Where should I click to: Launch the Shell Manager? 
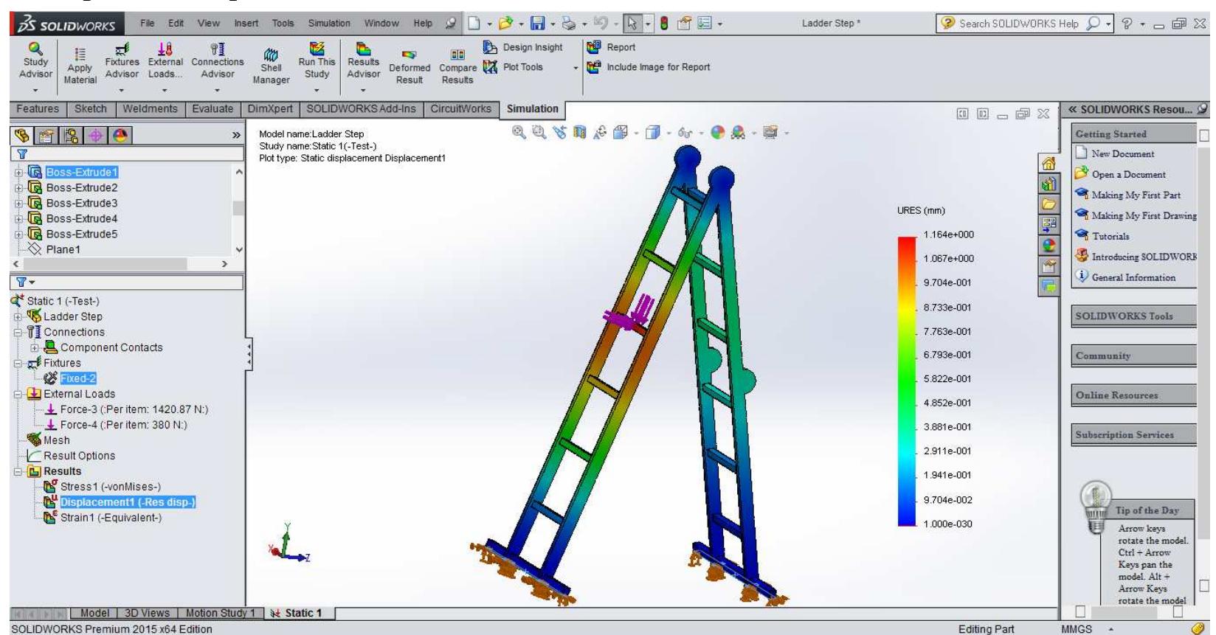click(271, 66)
